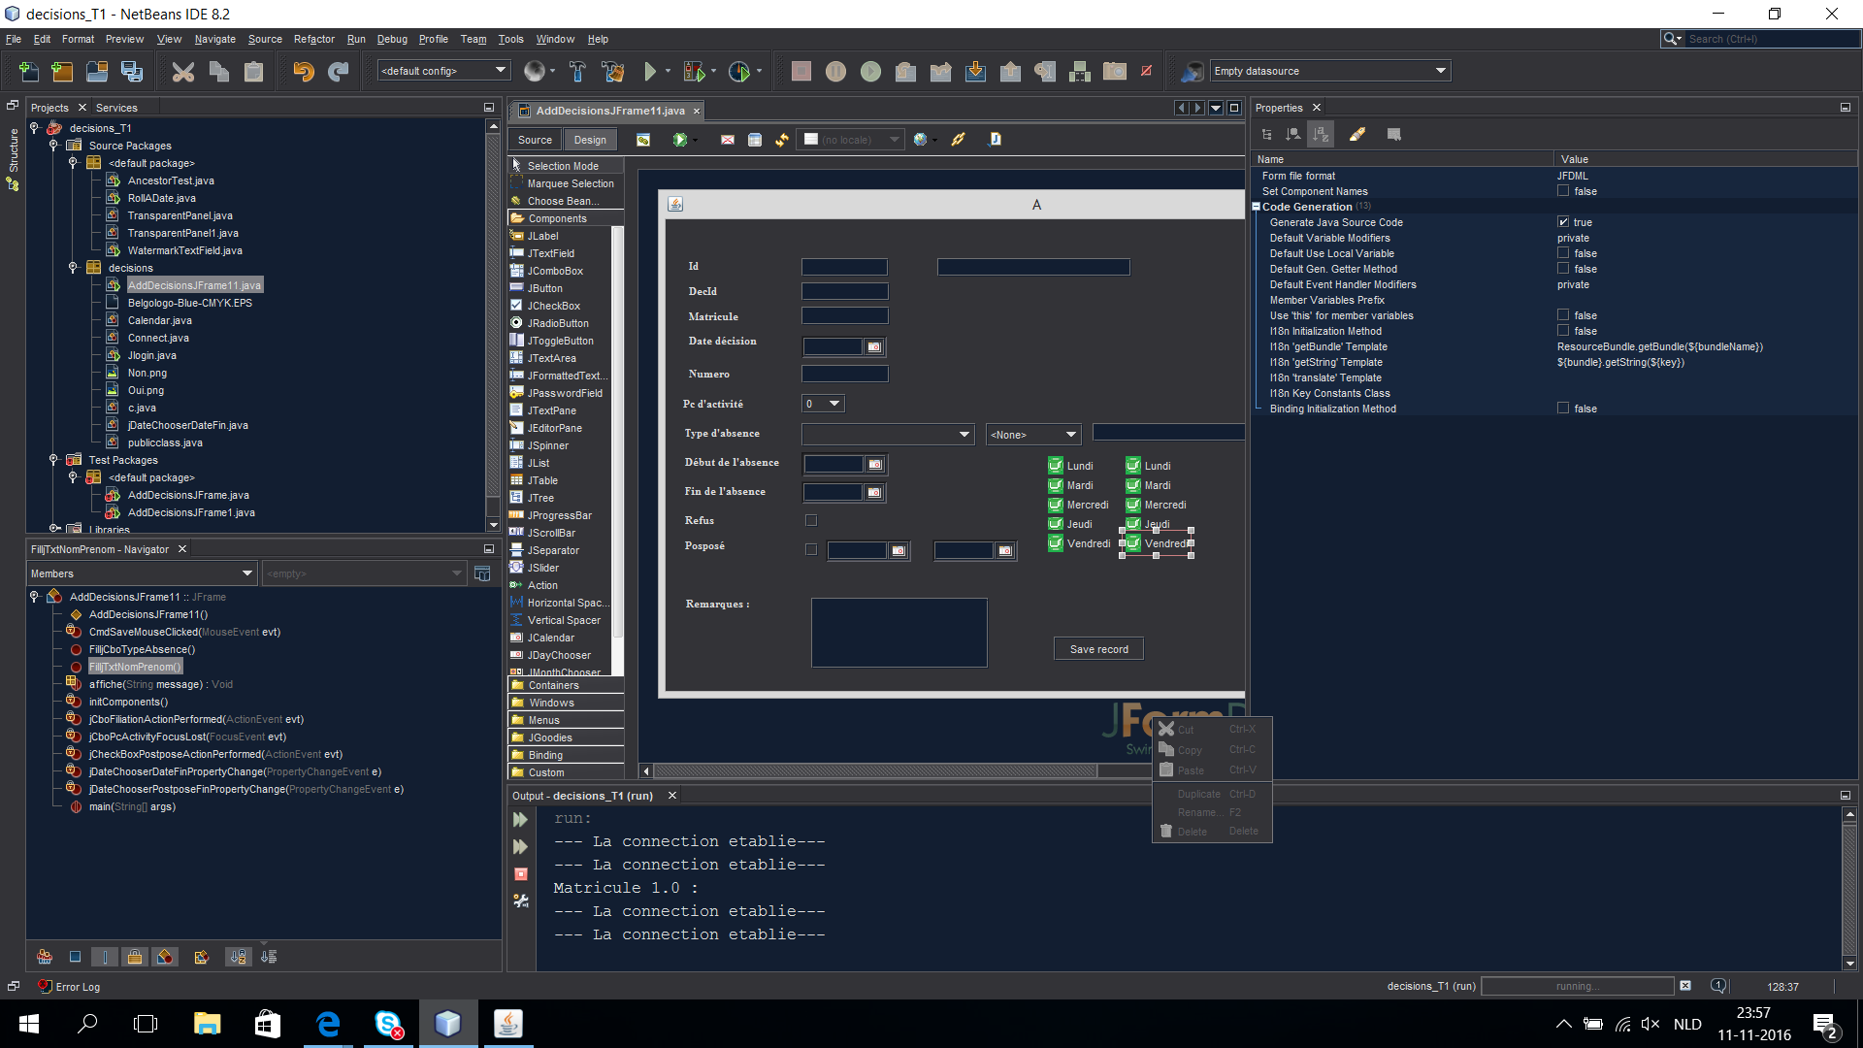Click the Id input field
Screen dimensions: 1863x1048
click(x=844, y=265)
